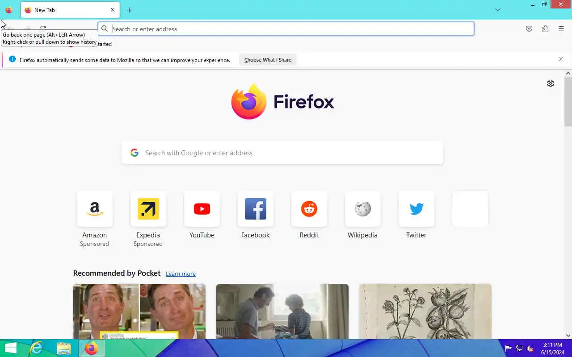The height and width of the screenshot is (357, 572).
Task: Click the magnifier icon in address bar
Action: pos(105,29)
